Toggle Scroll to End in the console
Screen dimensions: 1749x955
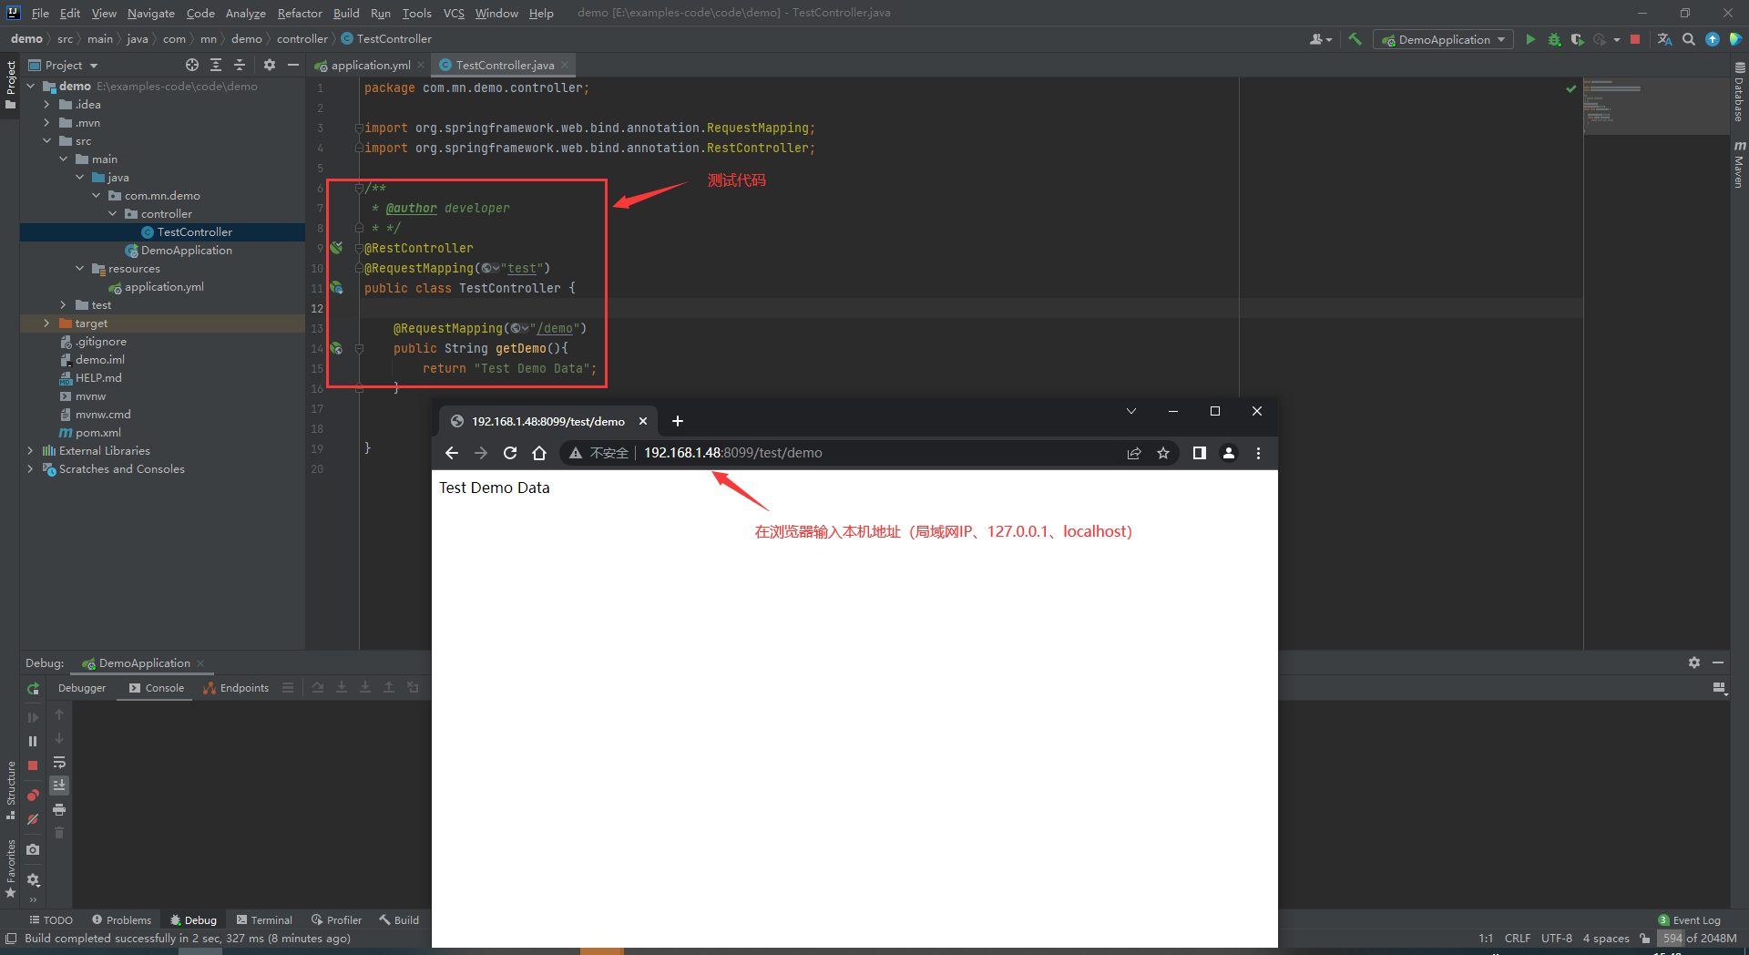pyautogui.click(x=59, y=786)
